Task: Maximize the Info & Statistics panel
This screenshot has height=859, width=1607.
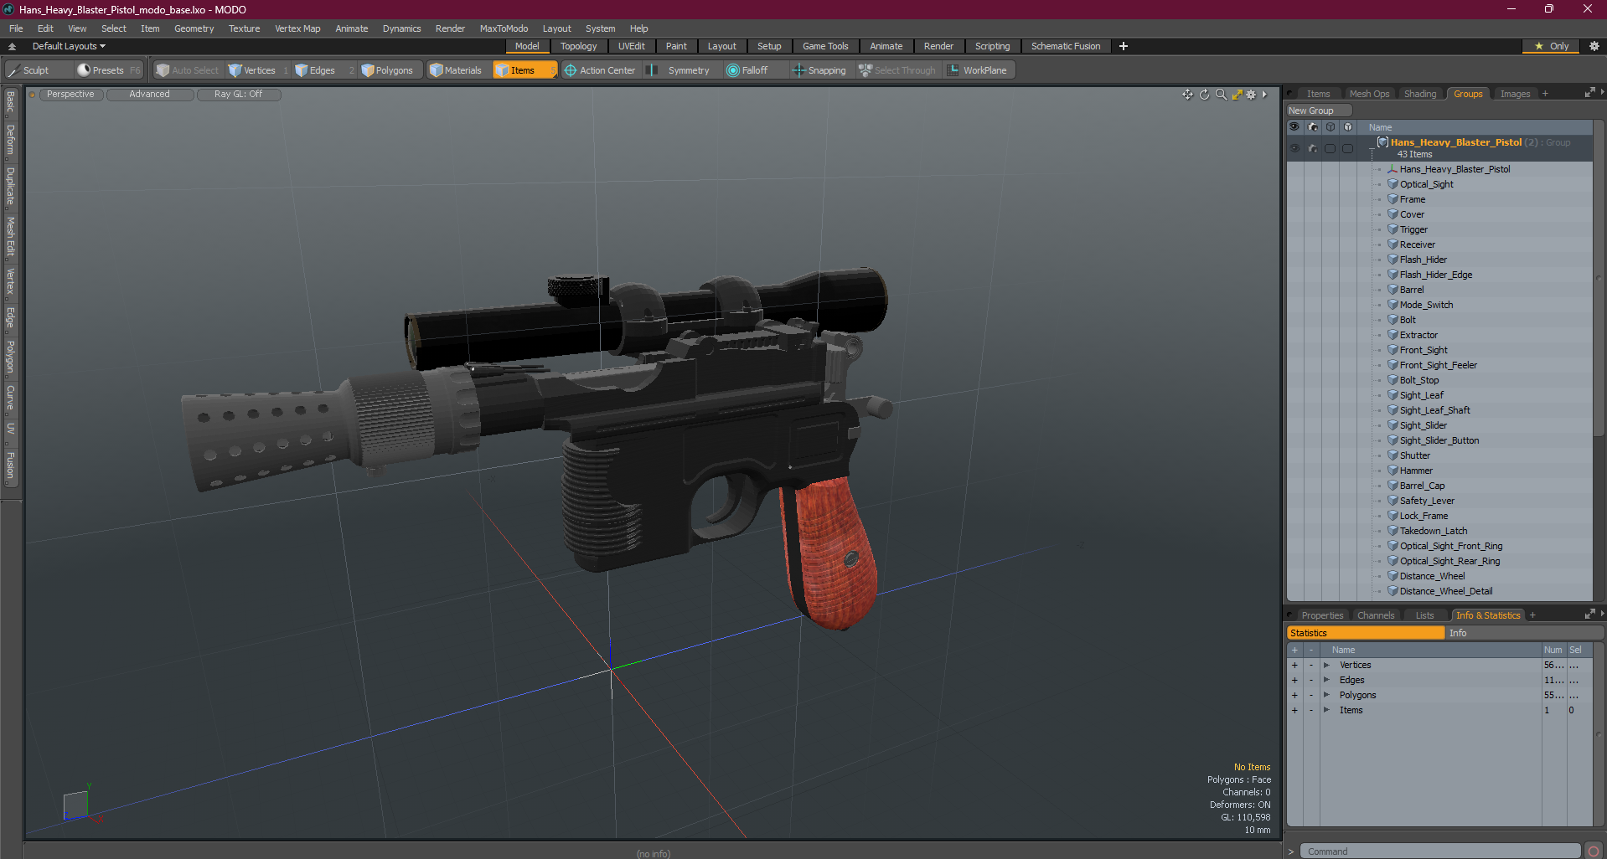Action: pyautogui.click(x=1589, y=615)
